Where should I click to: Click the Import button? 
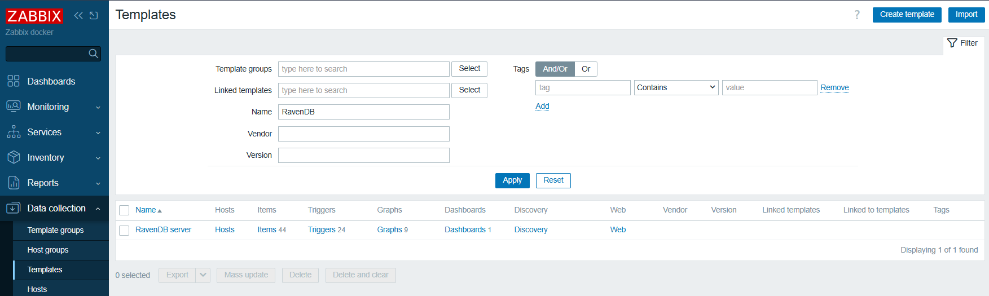coord(966,15)
